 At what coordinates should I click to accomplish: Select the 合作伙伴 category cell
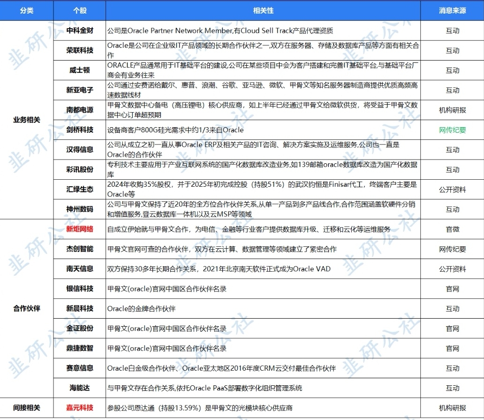27,308
